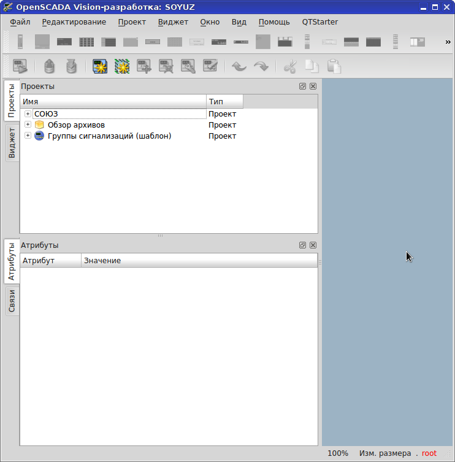Click the Проект type cell of Обзор архивов
Viewport: 455px width, 462px height.
223,125
